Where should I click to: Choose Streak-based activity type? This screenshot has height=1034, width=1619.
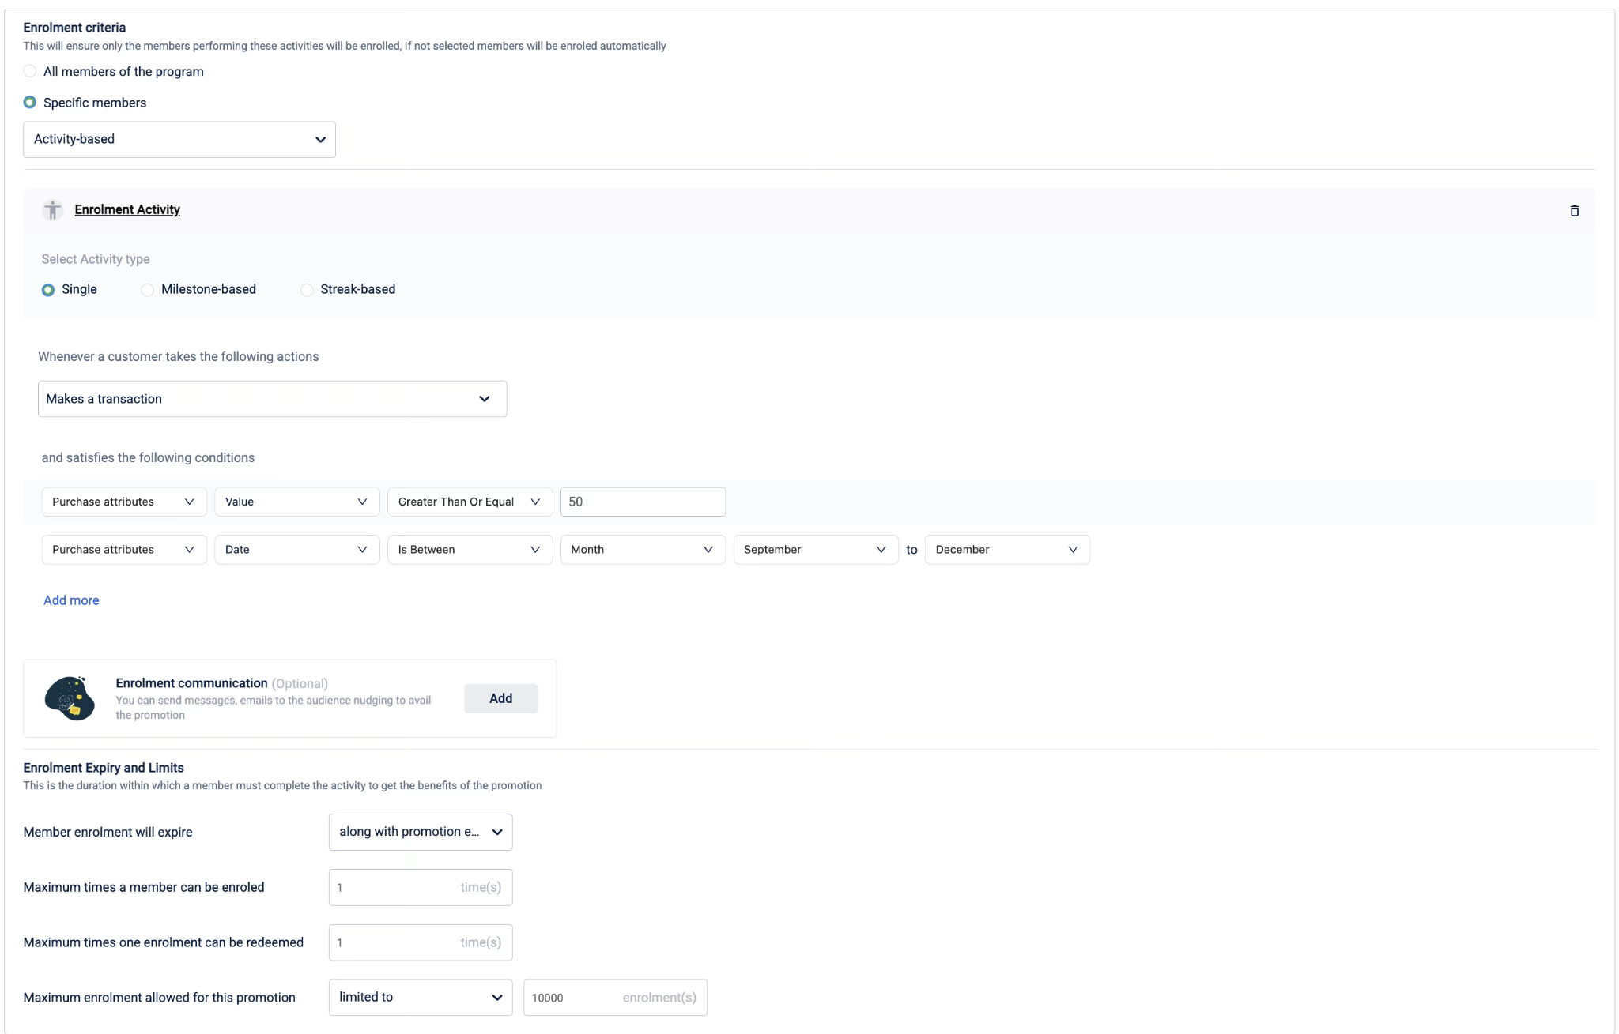[307, 290]
